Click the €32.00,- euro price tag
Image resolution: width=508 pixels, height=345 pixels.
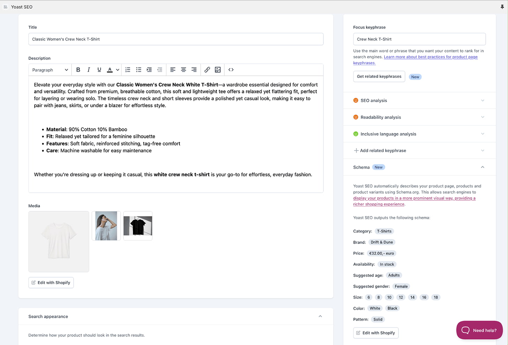click(x=382, y=254)
